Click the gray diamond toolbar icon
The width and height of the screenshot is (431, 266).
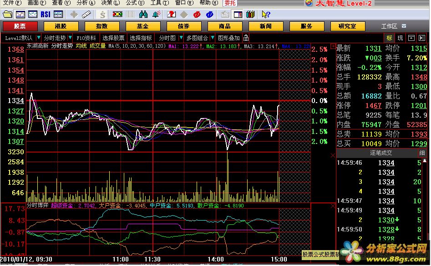[x=184, y=14]
